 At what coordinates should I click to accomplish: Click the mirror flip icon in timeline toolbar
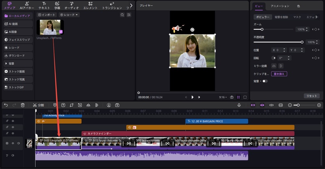pyautogui.click(x=88, y=105)
